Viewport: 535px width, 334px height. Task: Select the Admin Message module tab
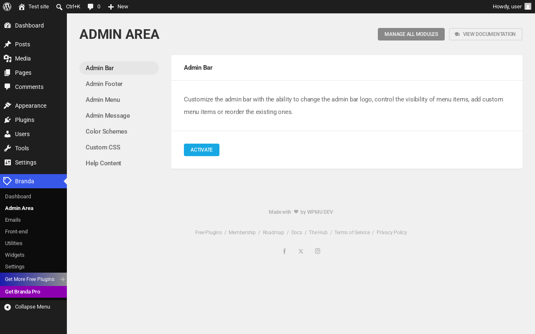pyautogui.click(x=119, y=116)
